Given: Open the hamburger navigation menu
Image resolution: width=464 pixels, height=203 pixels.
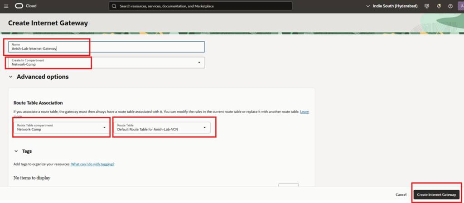Looking at the screenshot, I should (x=6, y=6).
